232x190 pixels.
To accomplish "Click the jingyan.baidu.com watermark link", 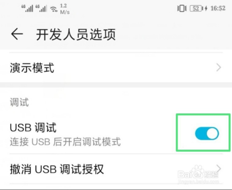I will (x=198, y=181).
